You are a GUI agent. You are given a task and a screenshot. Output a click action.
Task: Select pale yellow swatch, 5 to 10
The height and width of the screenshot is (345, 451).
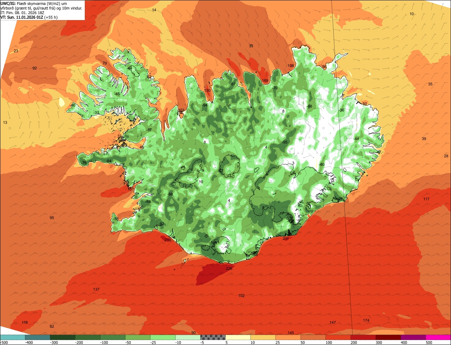click(x=238, y=337)
